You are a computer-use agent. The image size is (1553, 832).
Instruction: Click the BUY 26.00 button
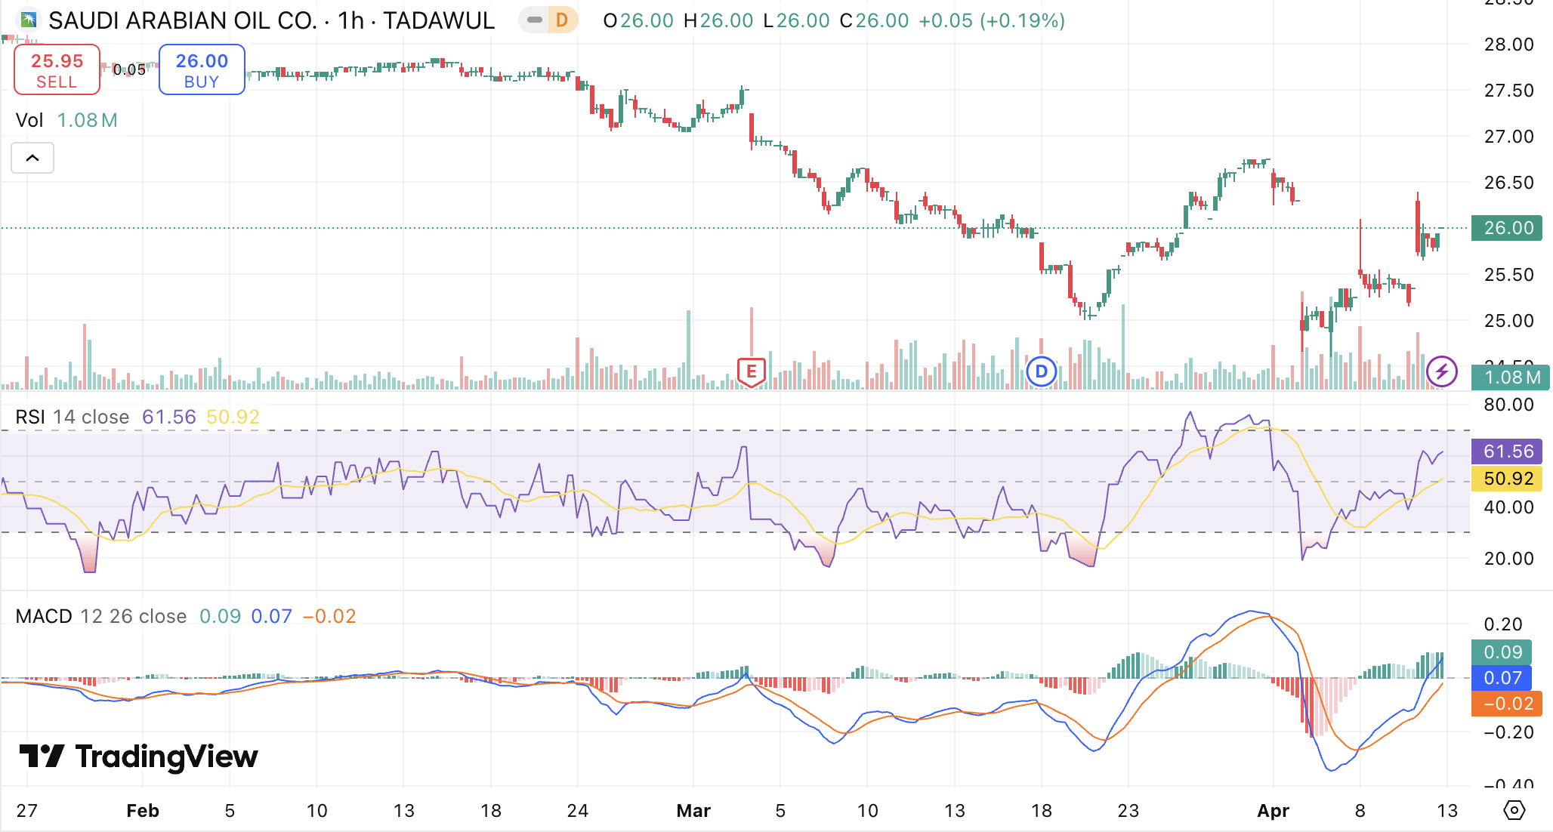(202, 69)
